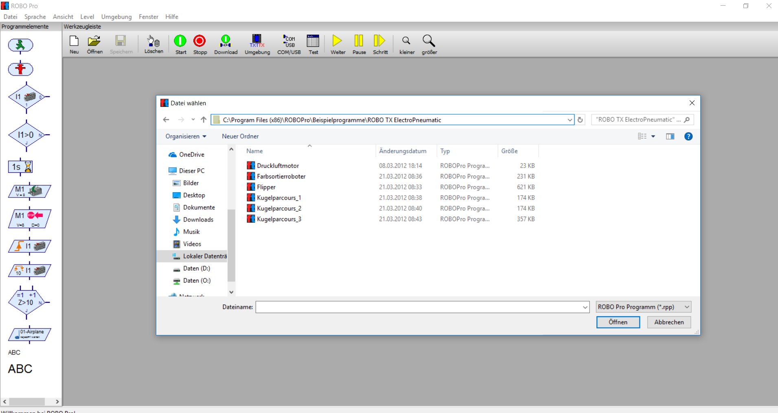Click the back navigation arrow
Image resolution: width=778 pixels, height=413 pixels.
coord(166,120)
